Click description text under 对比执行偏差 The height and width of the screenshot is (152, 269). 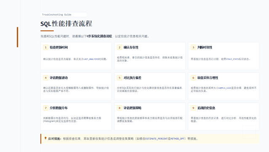(150, 90)
